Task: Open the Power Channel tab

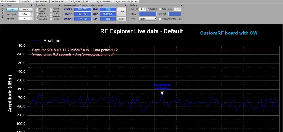Action: click(x=41, y=1)
